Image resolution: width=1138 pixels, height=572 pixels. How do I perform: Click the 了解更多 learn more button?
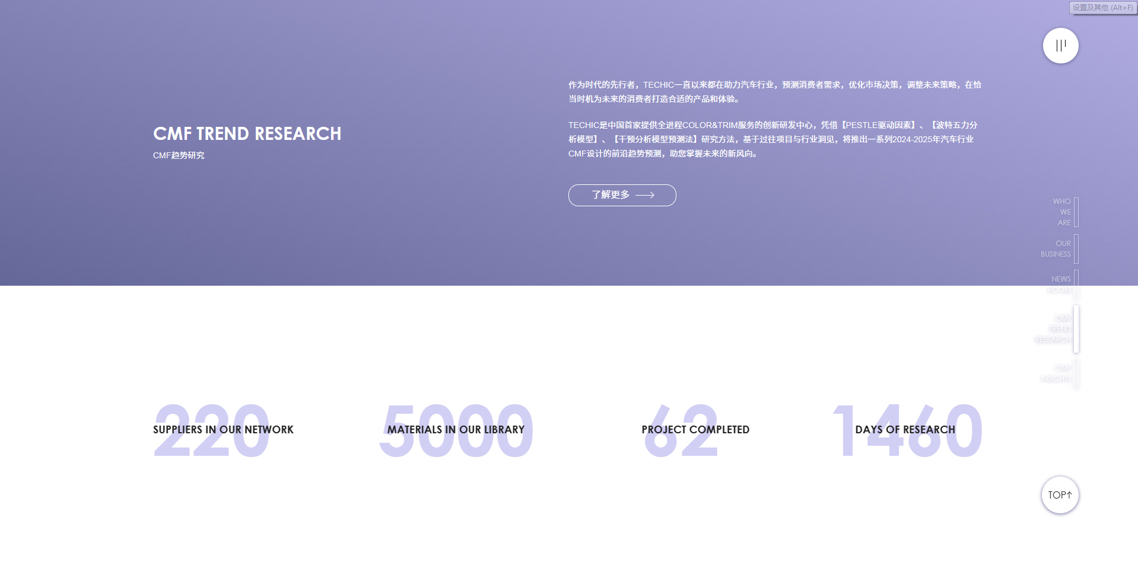coord(622,195)
